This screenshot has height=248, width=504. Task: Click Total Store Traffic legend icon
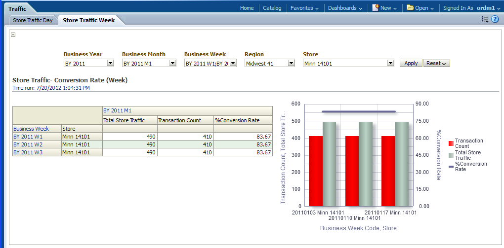coord(451,155)
